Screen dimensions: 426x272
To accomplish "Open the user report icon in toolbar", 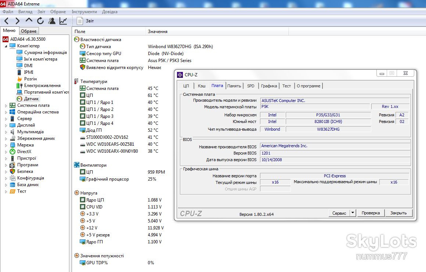I will [x=52, y=21].
